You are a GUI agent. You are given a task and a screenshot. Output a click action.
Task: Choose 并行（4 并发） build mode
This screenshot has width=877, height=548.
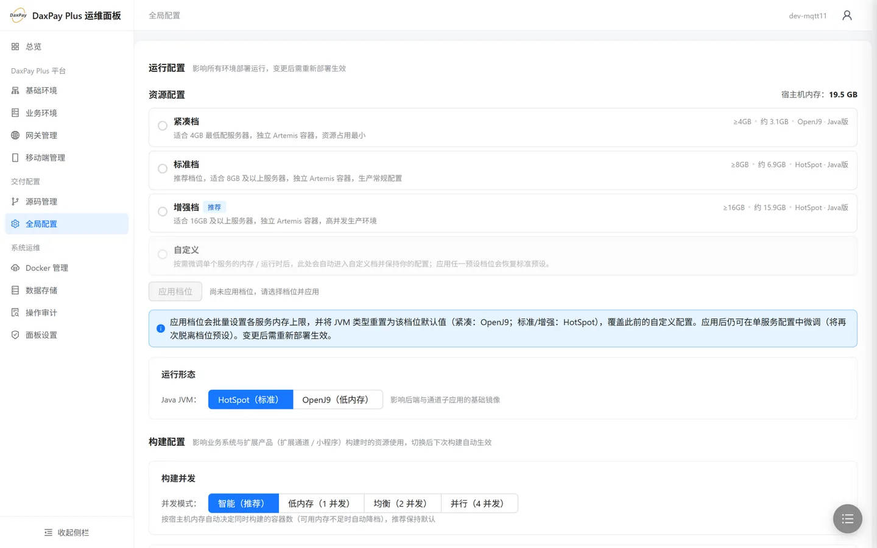(479, 504)
